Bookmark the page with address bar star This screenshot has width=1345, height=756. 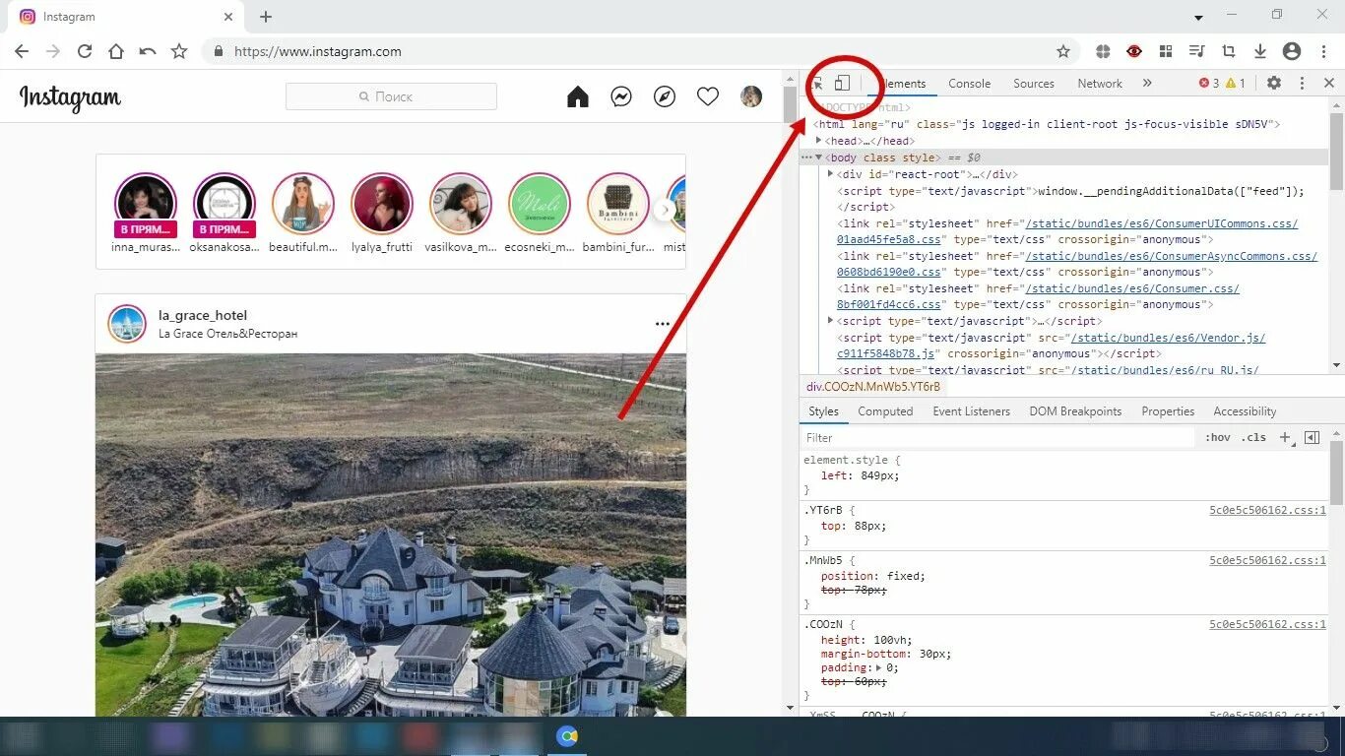1063,51
